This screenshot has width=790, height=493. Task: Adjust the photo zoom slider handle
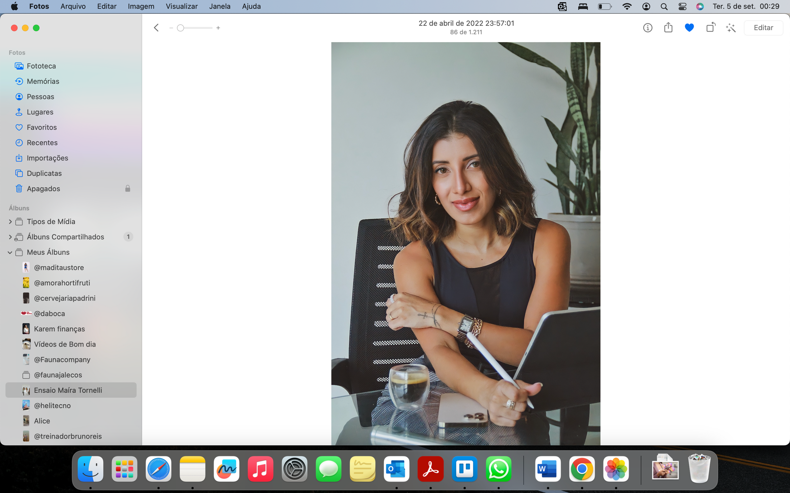pos(180,28)
